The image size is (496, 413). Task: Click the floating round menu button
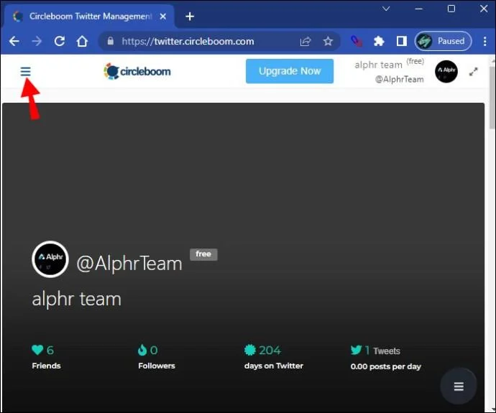pos(459,386)
